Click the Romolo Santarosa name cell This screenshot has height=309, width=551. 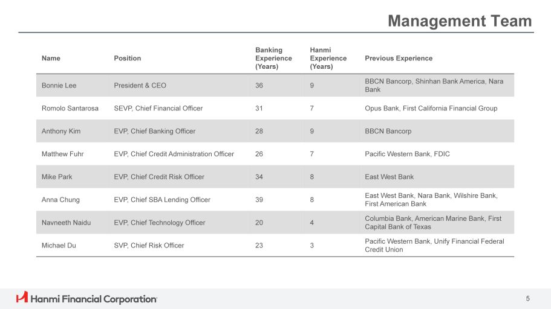(70, 109)
